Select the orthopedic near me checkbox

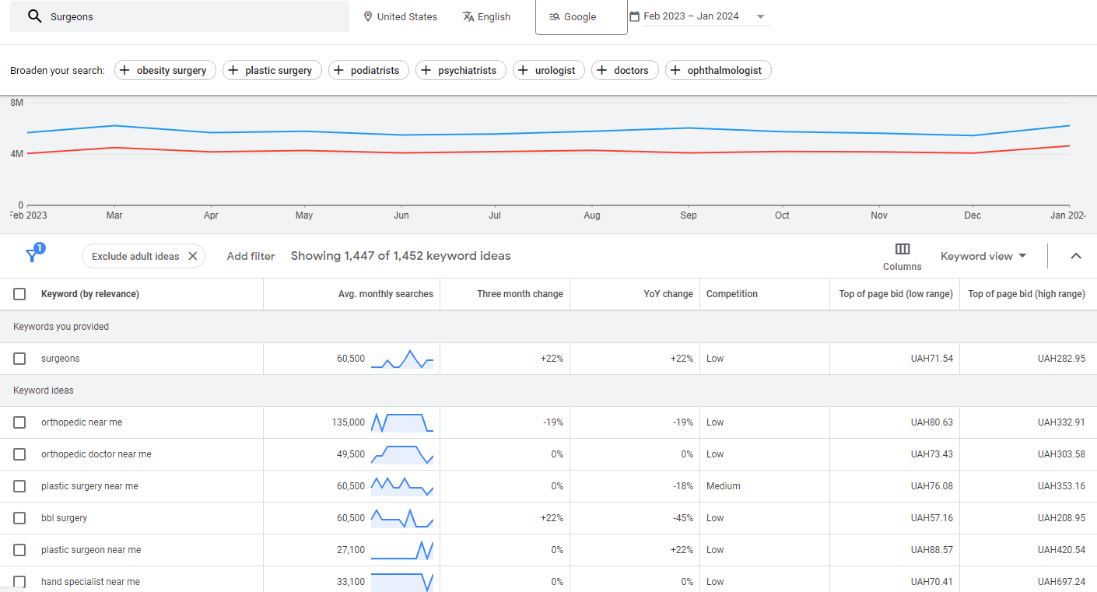(x=19, y=422)
